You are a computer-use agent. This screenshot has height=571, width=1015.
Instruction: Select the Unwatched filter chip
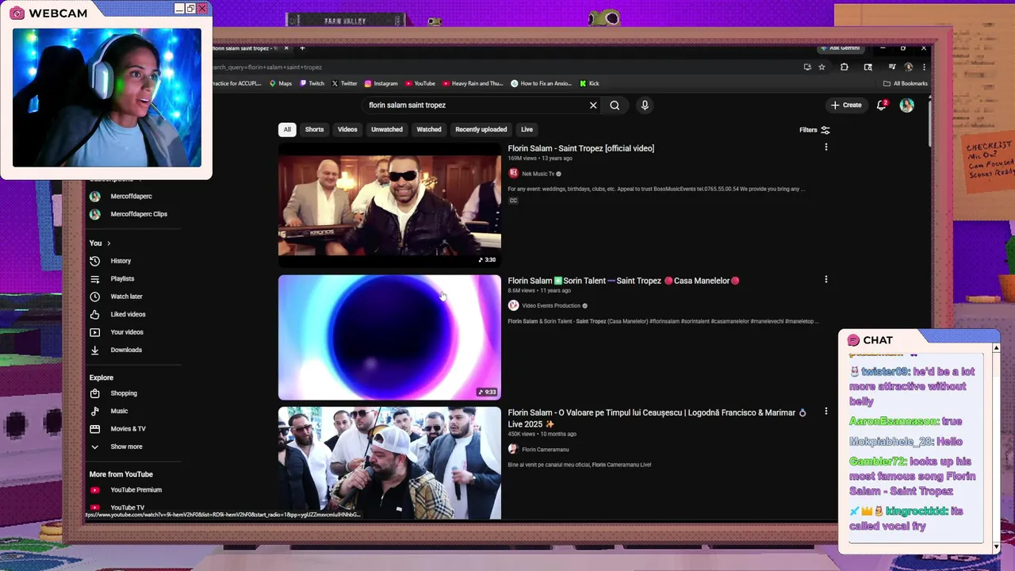pos(387,129)
